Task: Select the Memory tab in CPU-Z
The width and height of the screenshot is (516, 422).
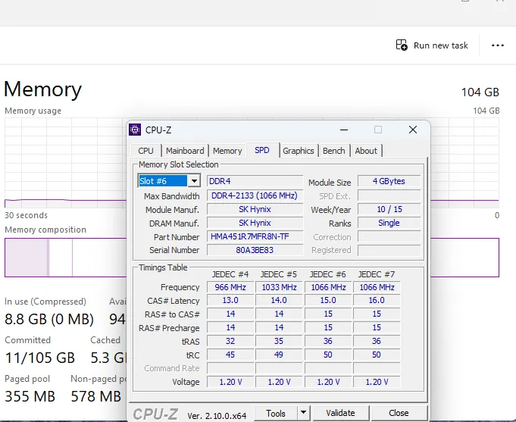Action: pyautogui.click(x=227, y=151)
